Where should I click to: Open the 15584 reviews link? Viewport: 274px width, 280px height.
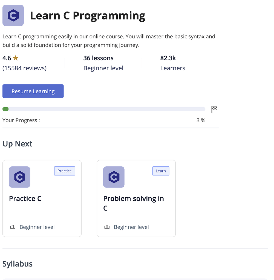click(x=24, y=68)
